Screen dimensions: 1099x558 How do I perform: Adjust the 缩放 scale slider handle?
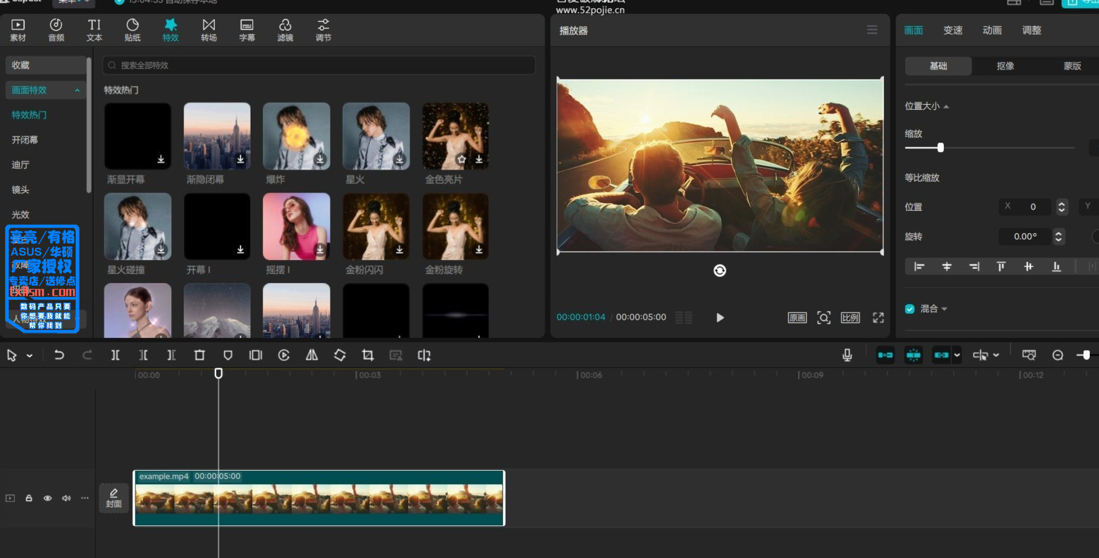941,148
